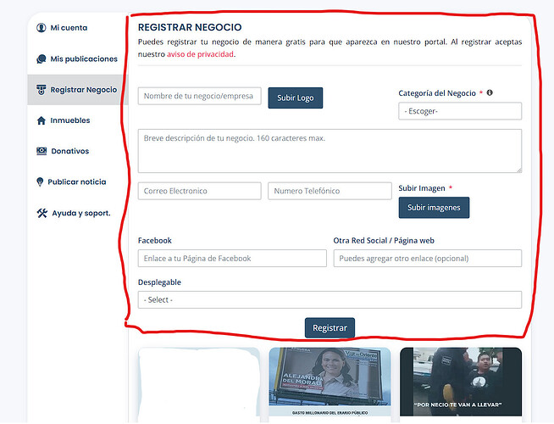Viewport: 554px width, 424px height.
Task: Click the Registrar Negocio store icon
Action: tap(42, 90)
